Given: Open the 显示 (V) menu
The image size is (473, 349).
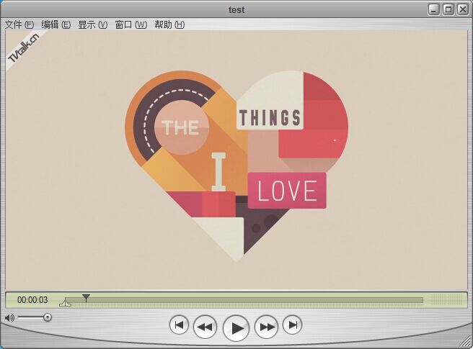Looking at the screenshot, I should (x=92, y=24).
